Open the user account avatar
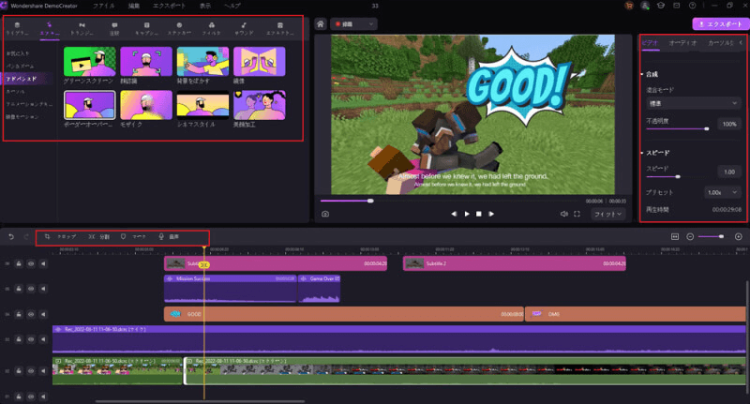This screenshot has width=750, height=404. coord(645,6)
